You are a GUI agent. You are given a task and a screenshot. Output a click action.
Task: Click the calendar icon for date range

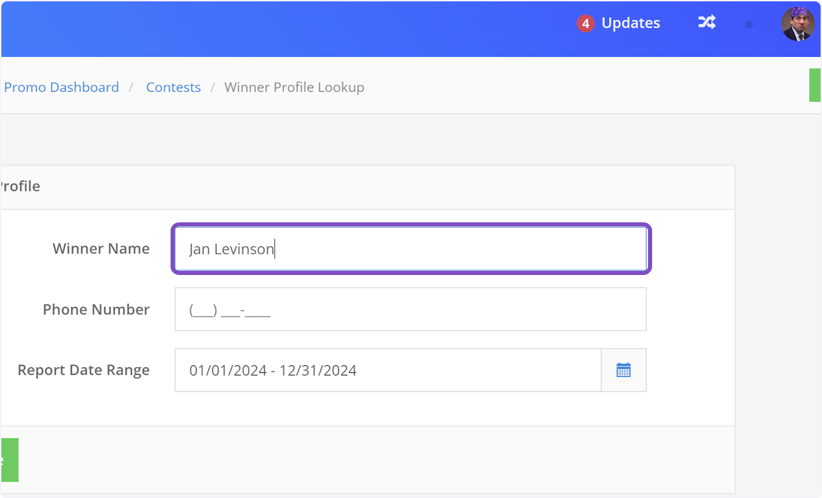click(623, 371)
